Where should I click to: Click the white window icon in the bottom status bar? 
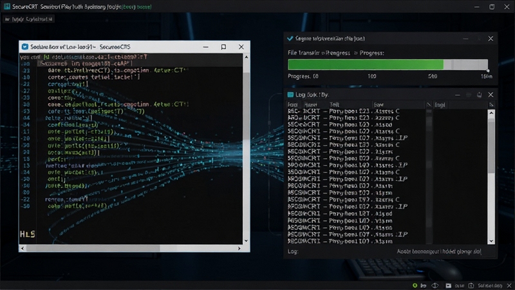coord(448,285)
